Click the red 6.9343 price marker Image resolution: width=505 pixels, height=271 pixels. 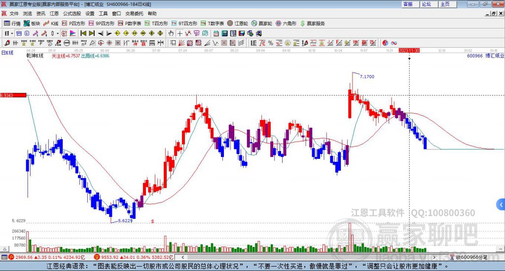click(x=13, y=95)
